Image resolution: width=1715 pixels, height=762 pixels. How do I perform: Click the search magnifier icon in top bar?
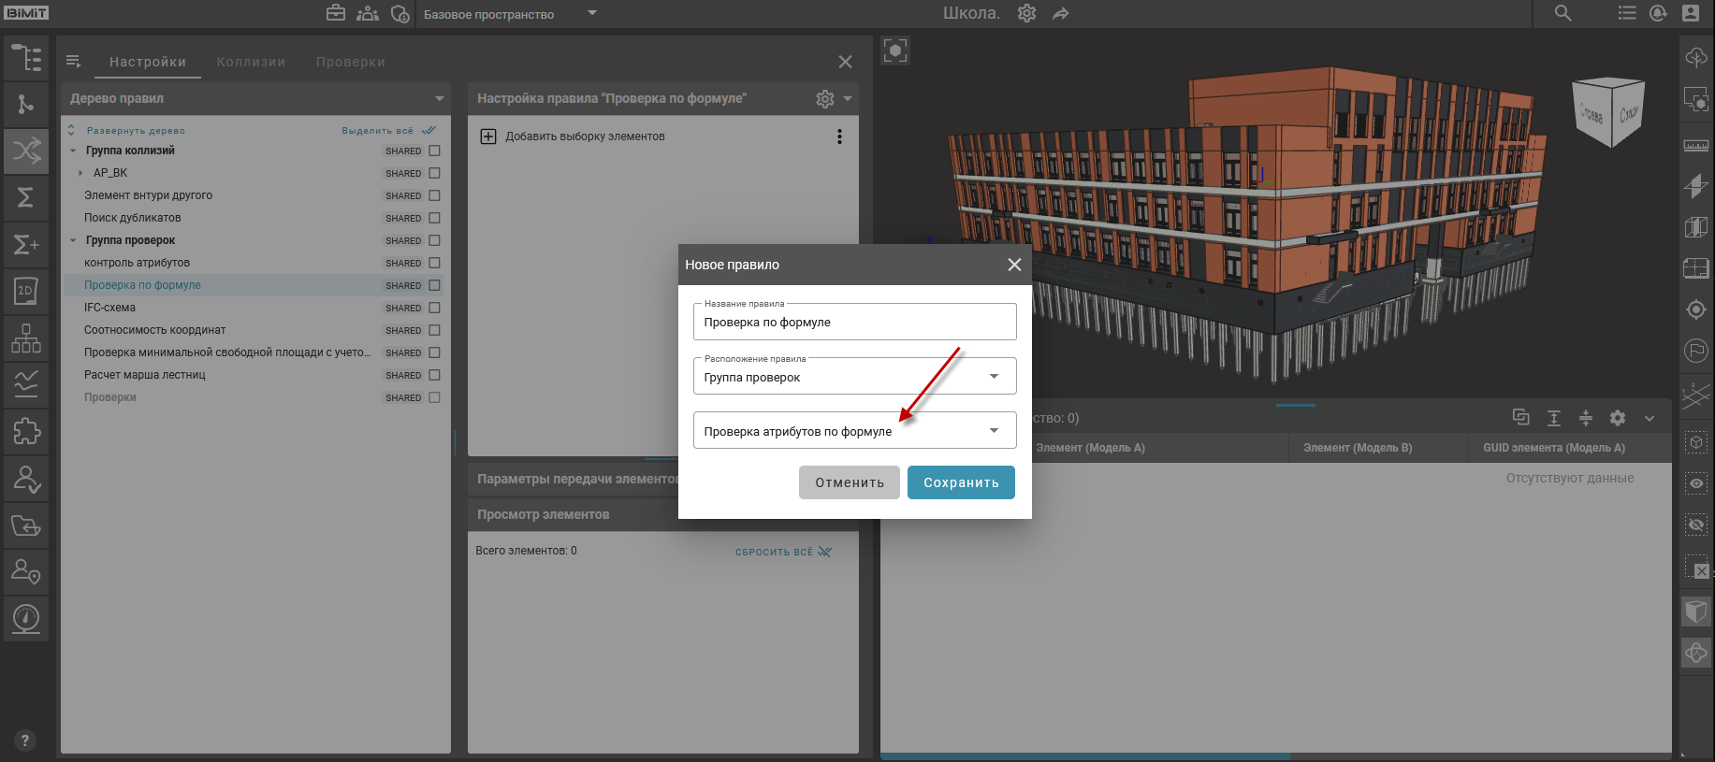pyautogui.click(x=1562, y=13)
